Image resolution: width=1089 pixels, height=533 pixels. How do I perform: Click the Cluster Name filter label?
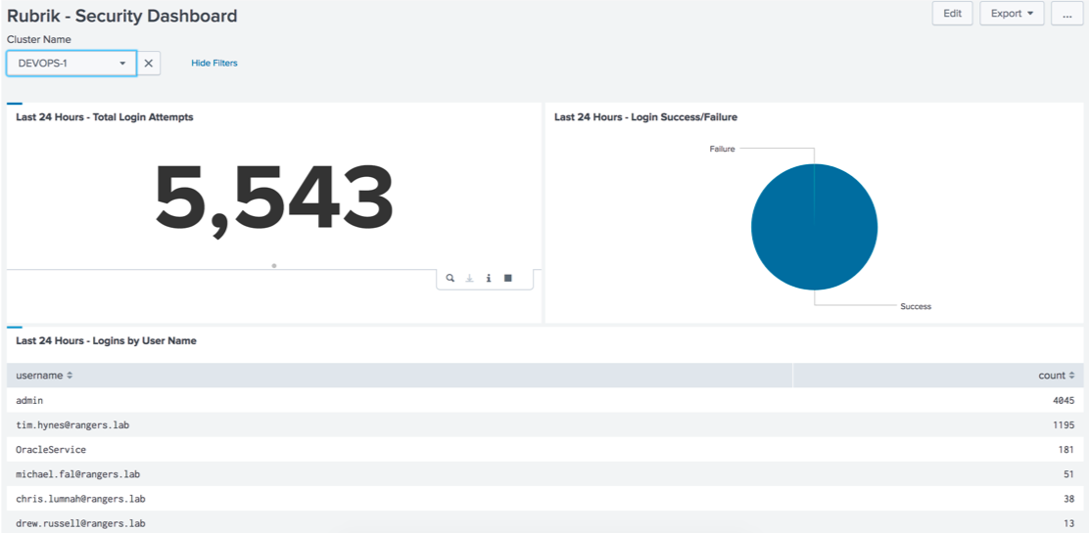[x=39, y=39]
